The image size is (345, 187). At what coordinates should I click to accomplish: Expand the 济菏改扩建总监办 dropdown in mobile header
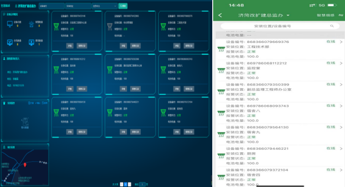coord(288,16)
